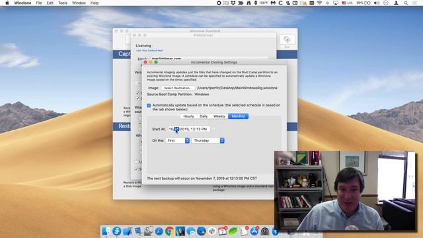Switch to the Weekly schedule tab
Screen dimensions: 423x238
click(219, 116)
